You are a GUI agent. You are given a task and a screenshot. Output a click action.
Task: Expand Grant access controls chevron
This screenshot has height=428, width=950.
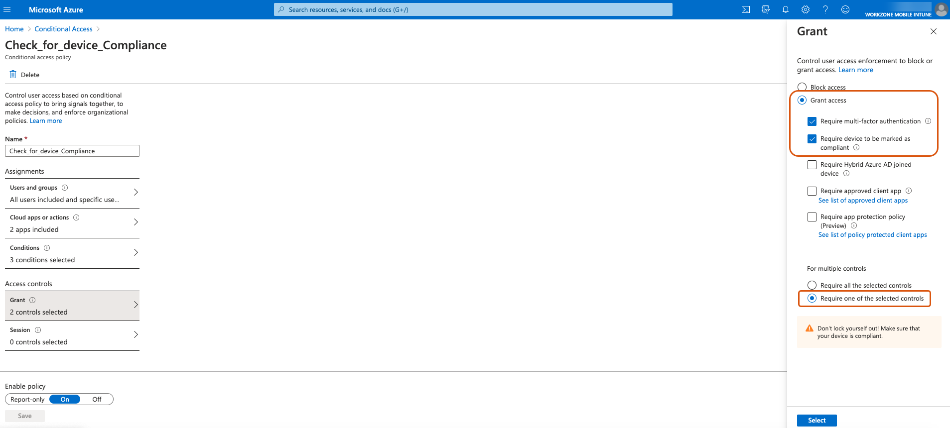click(136, 305)
